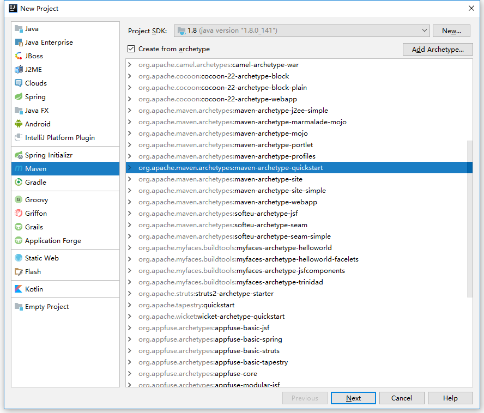484x413 pixels.
Task: Select the Kotlin project type
Action: [33, 289]
